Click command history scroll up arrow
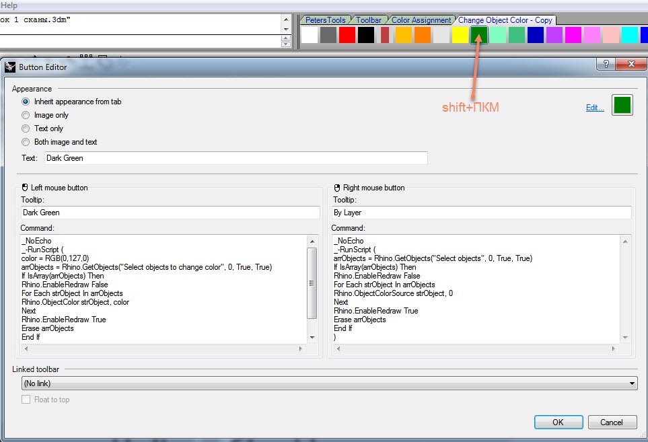The width and height of the screenshot is (648, 442). point(286,20)
